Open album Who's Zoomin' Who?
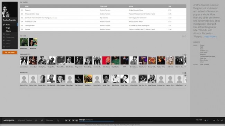Screen dimensions: 225x126 [136, 22]
